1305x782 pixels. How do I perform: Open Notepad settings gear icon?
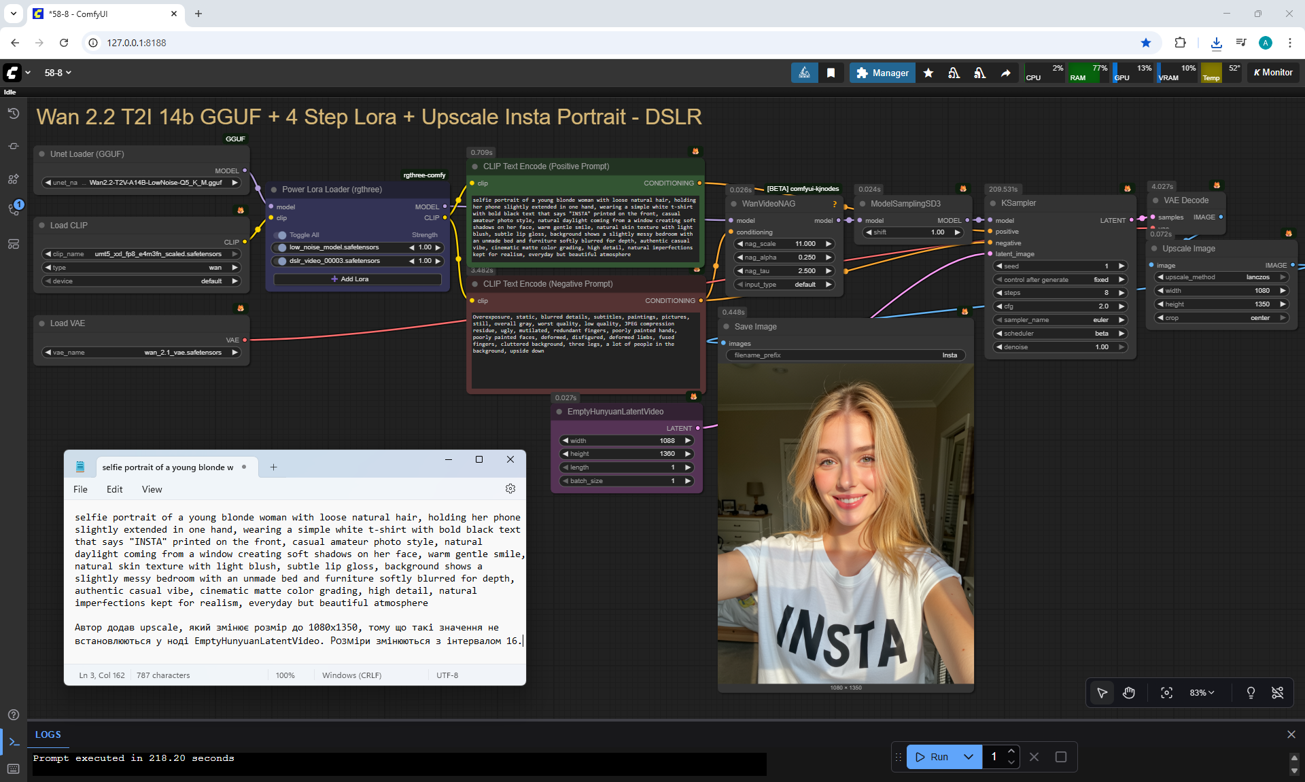[510, 488]
